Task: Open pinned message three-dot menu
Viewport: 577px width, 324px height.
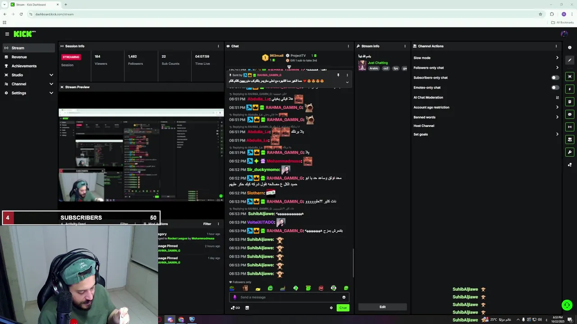Action: click(347, 75)
